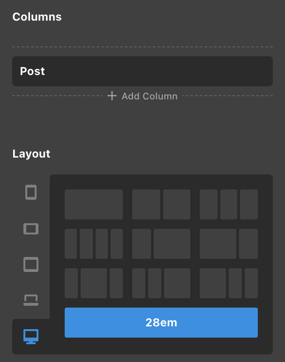
Task: Select the desktop monitor breakpoint icon
Action: (x=31, y=336)
